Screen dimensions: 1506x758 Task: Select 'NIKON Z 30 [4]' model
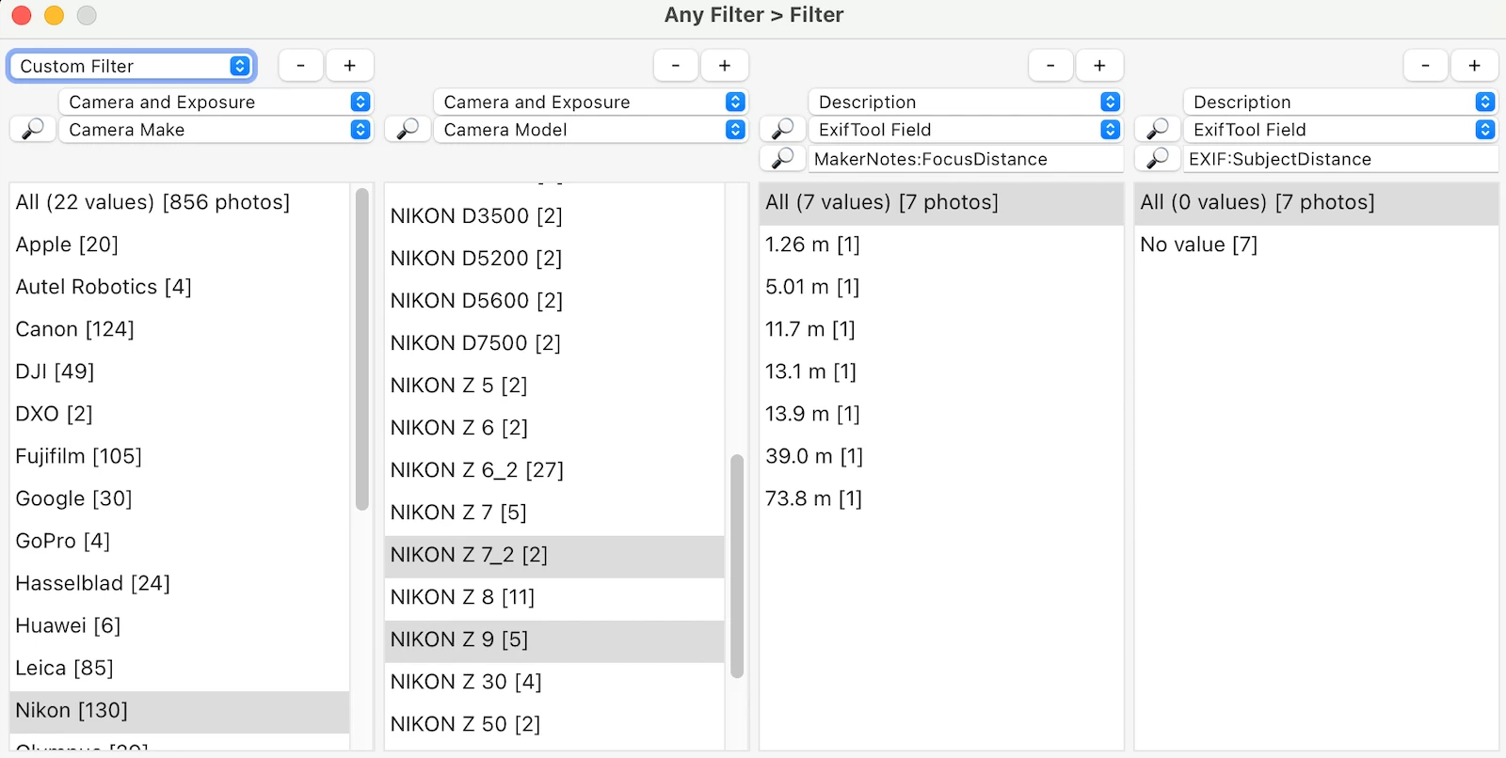[x=554, y=682]
